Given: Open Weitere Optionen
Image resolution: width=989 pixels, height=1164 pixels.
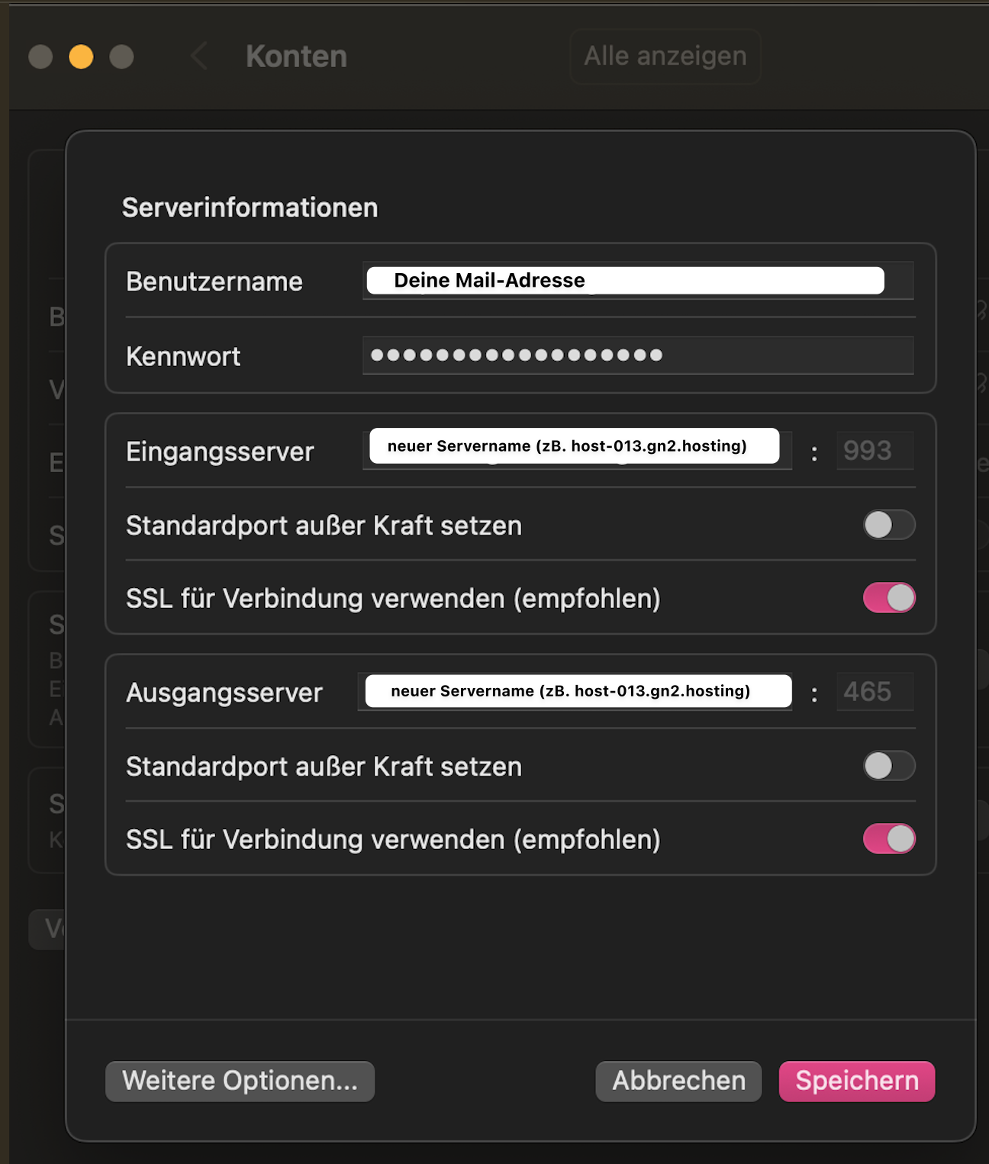Looking at the screenshot, I should 240,1081.
